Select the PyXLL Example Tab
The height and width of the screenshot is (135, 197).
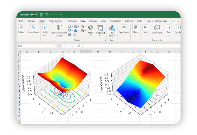tap(157, 21)
